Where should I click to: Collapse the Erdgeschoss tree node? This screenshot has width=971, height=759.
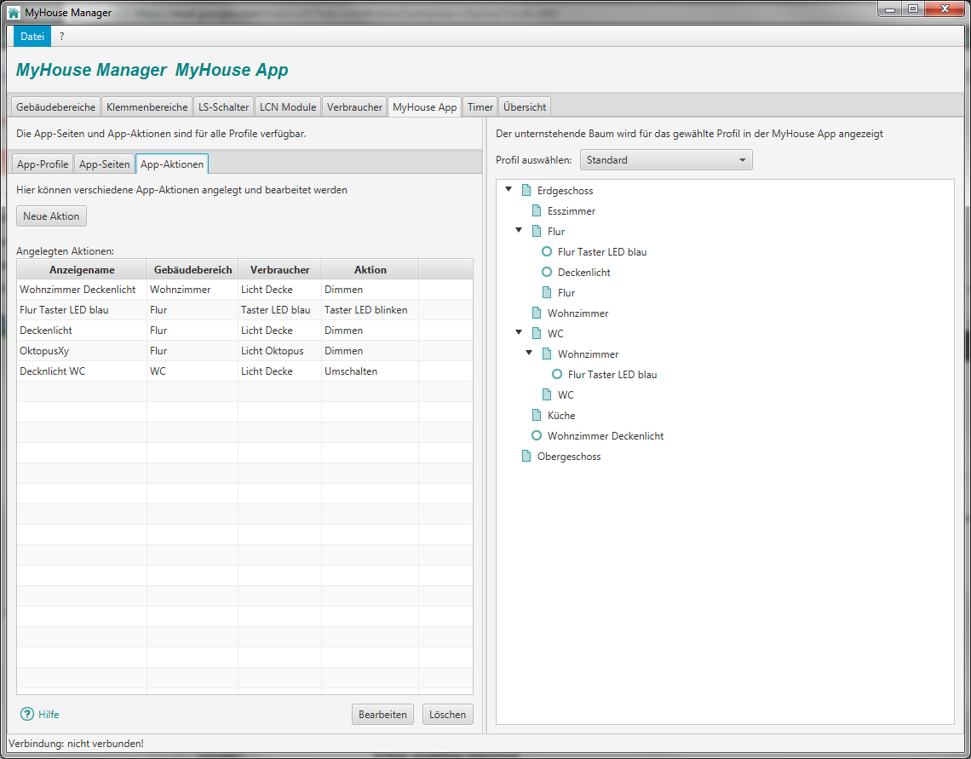(508, 190)
